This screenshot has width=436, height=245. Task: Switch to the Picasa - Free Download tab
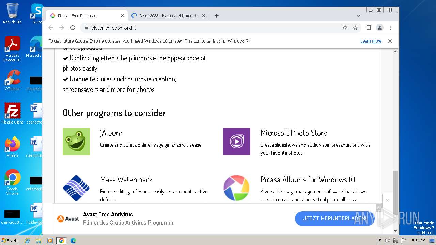coord(87,16)
